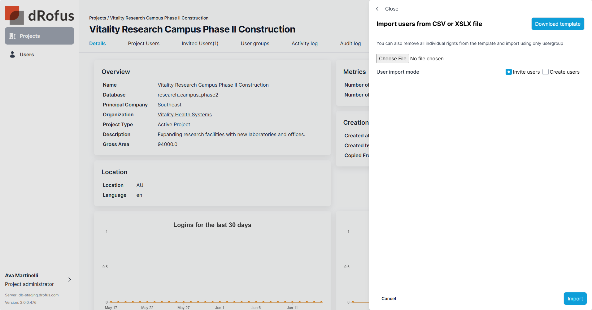Click the dRofus logo icon
Viewport: 592px width, 310px height.
pos(15,15)
